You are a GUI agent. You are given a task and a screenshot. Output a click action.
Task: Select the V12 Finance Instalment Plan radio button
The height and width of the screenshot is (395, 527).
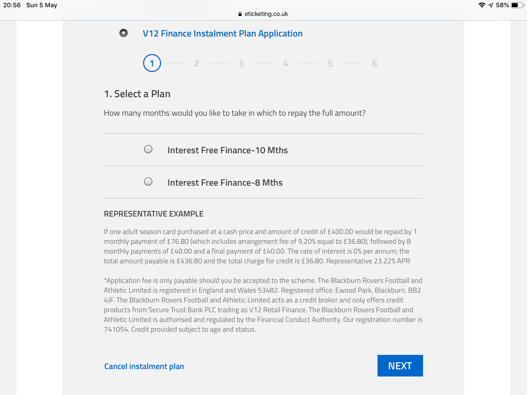(124, 33)
